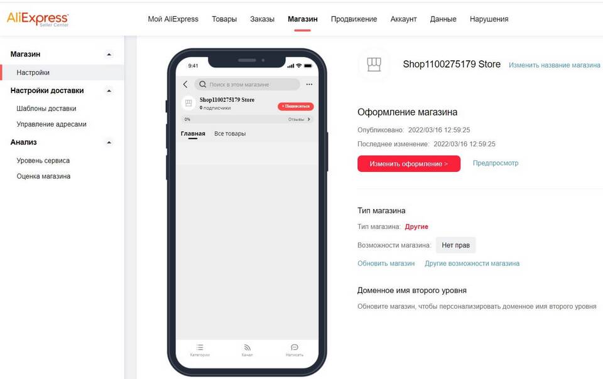Click the Изменить название магазина link
This screenshot has height=379, width=603.
coord(554,65)
